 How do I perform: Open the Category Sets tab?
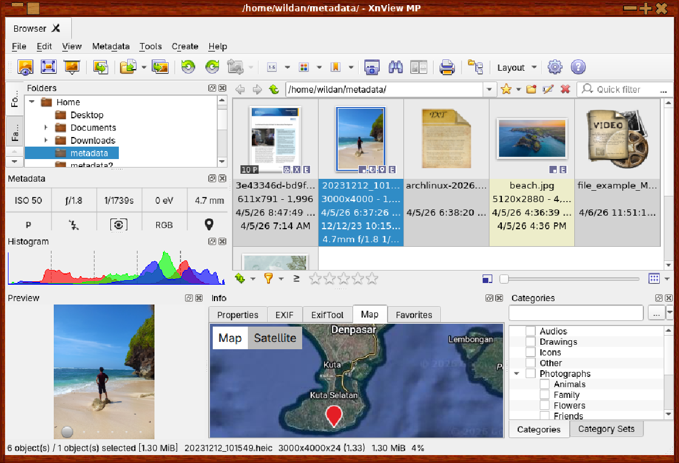pos(606,429)
